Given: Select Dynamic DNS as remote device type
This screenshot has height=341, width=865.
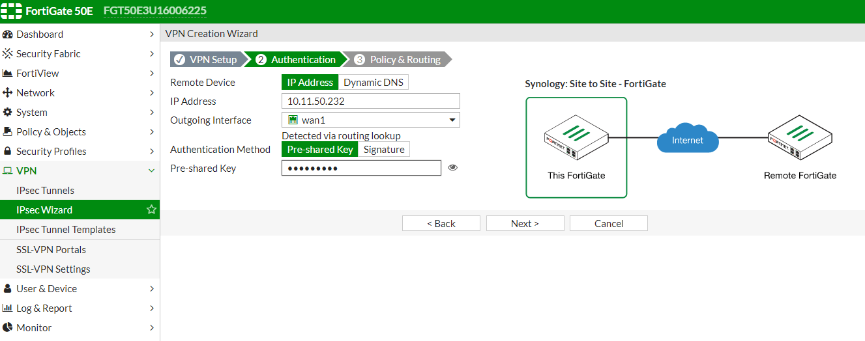Looking at the screenshot, I should coord(374,82).
